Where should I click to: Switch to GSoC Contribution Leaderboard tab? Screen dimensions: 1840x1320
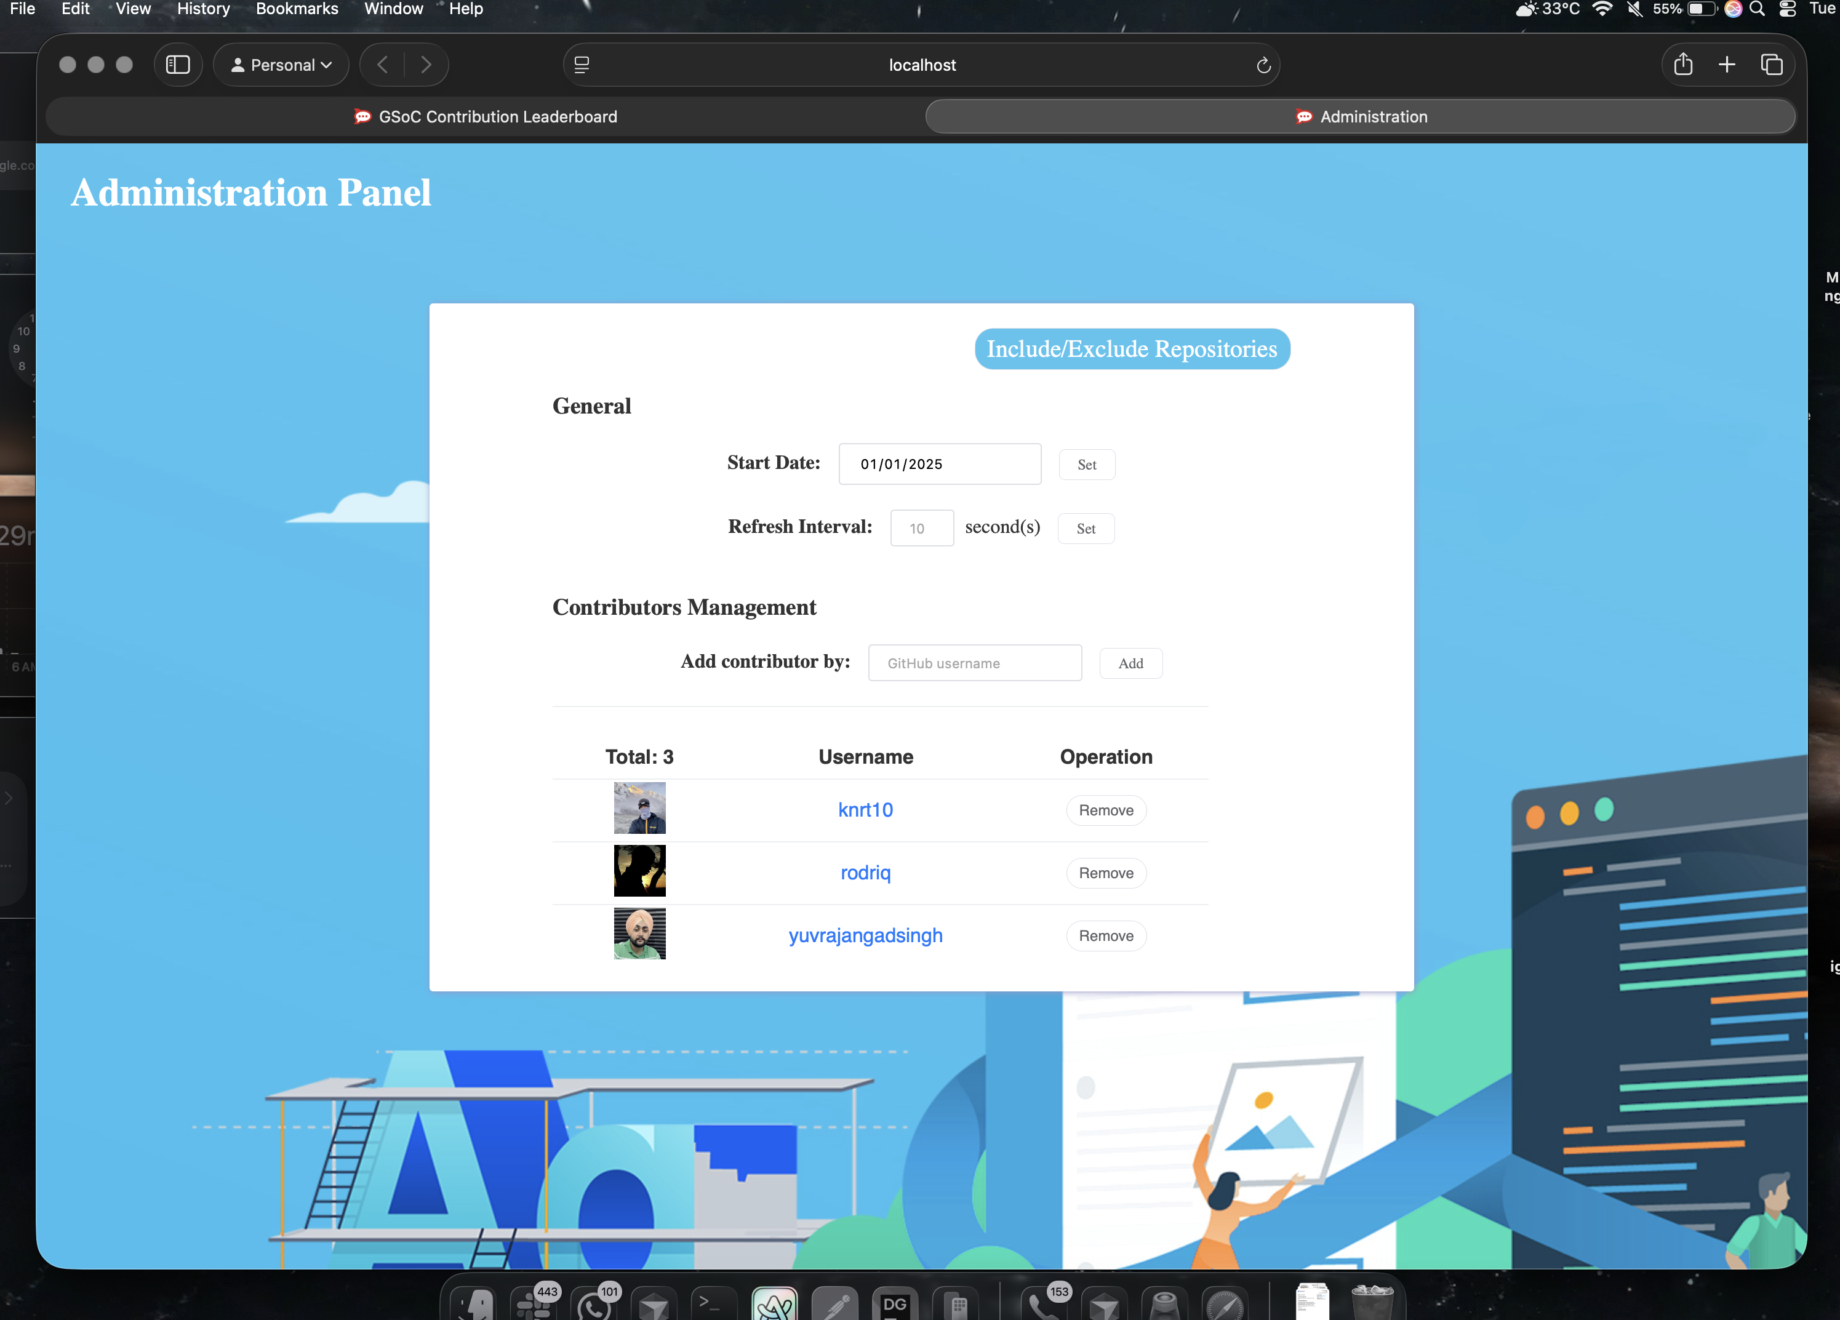(x=486, y=117)
